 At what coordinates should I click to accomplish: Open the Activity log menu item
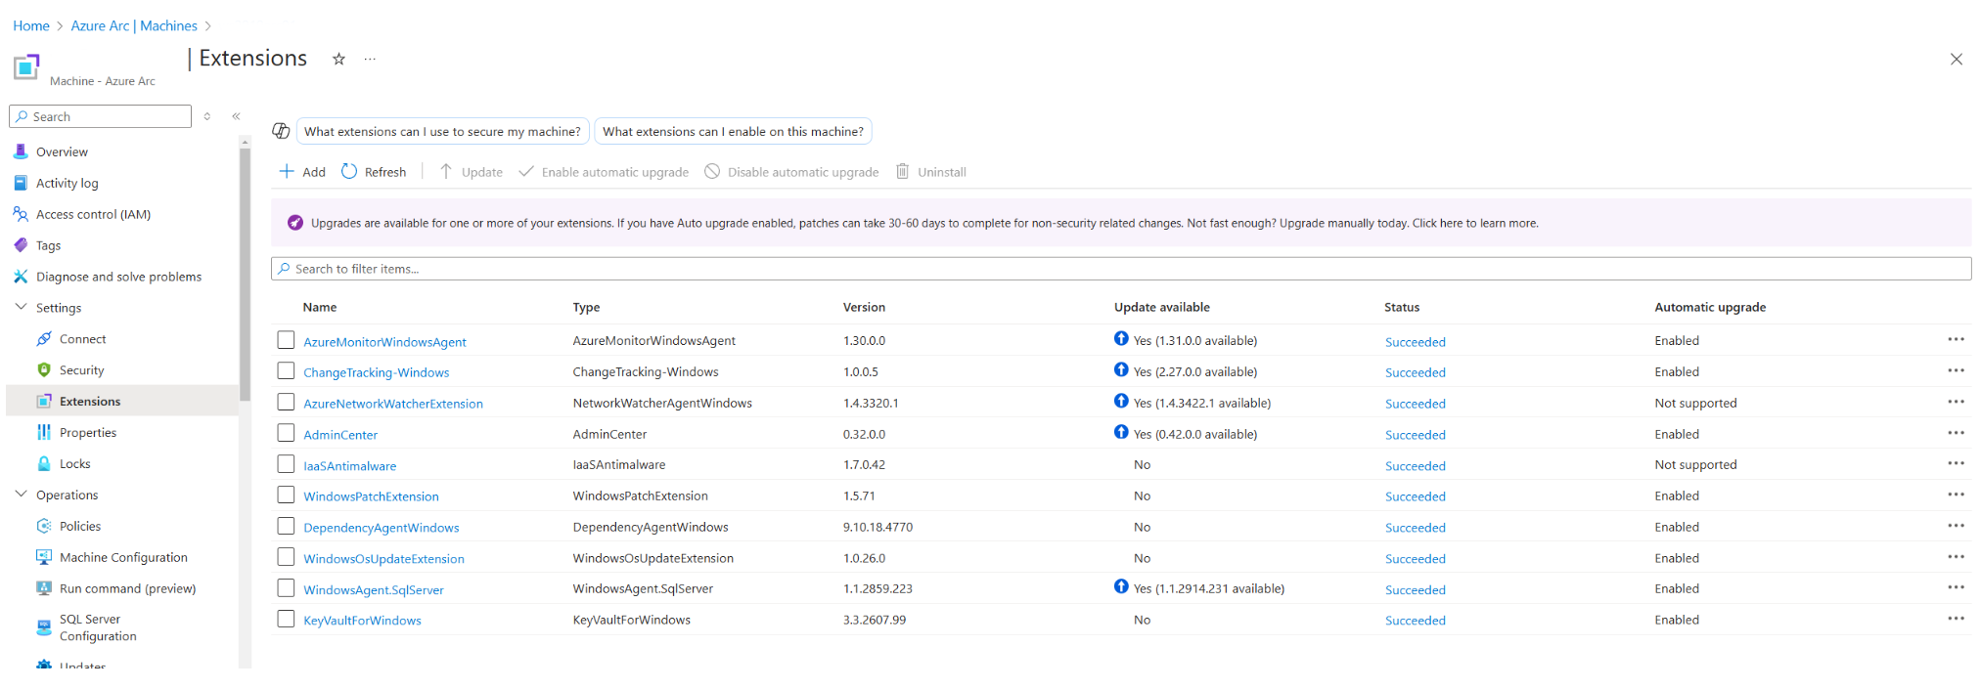click(67, 183)
